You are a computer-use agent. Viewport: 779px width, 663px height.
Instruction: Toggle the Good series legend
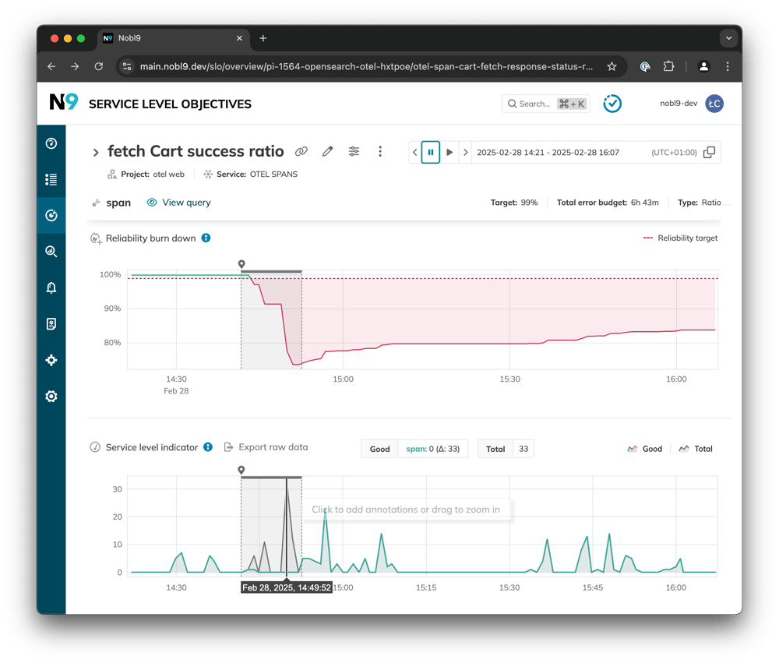[x=645, y=449]
